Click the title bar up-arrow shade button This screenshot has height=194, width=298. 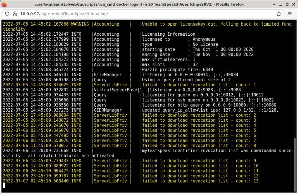click(274, 4)
